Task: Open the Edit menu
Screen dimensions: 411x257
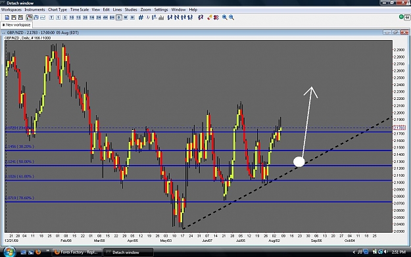Action: pyautogui.click(x=106, y=10)
